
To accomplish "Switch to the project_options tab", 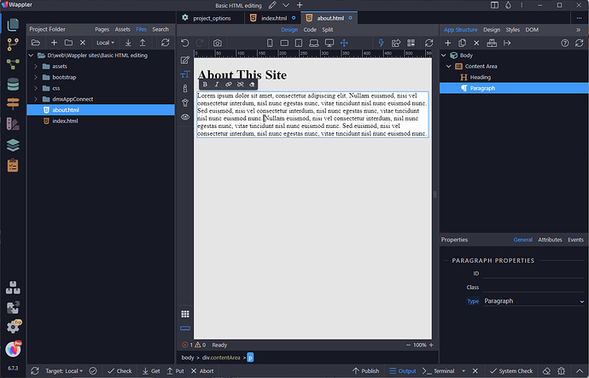I will [212, 18].
